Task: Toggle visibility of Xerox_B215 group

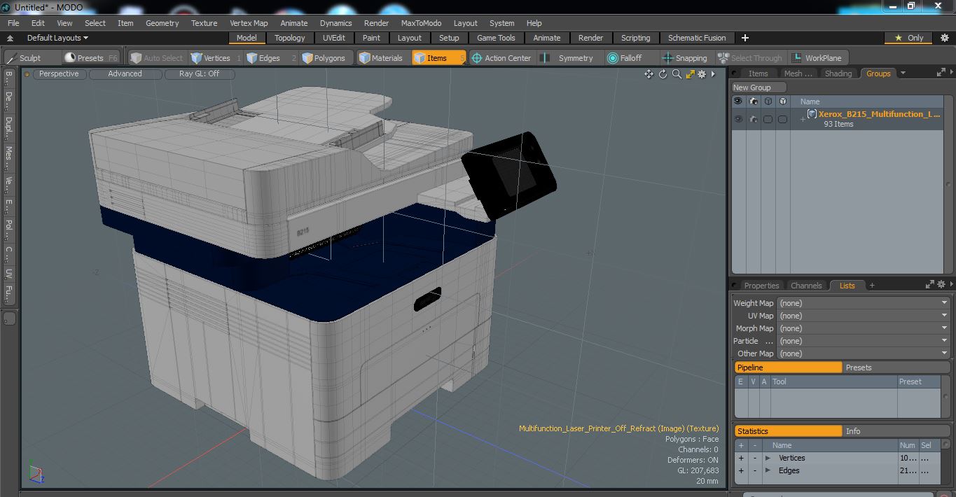Action: [738, 120]
